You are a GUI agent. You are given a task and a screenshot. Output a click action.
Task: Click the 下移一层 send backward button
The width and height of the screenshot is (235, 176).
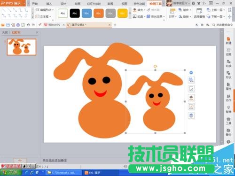tap(216, 16)
